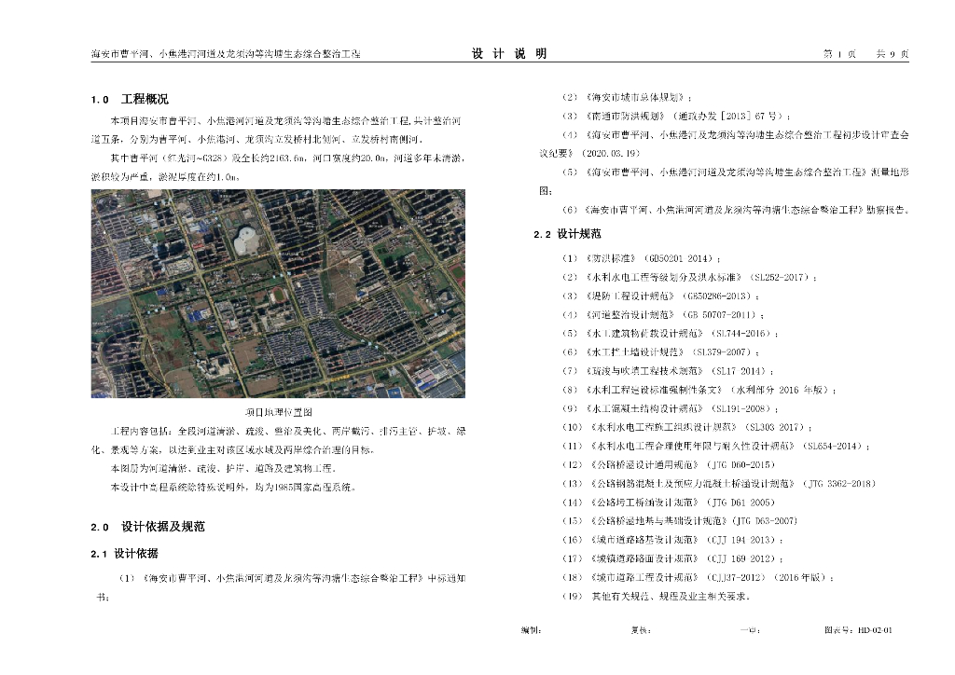Select heading '2.0 设计依据及规范'

point(148,527)
